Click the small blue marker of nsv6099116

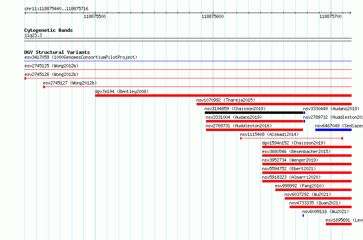(303, 216)
